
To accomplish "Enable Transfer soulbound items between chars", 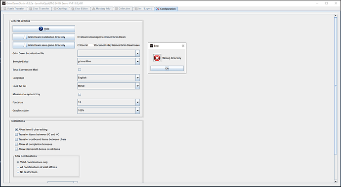I will [16, 139].
